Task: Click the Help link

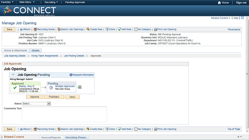Action: pyautogui.click(x=236, y=18)
